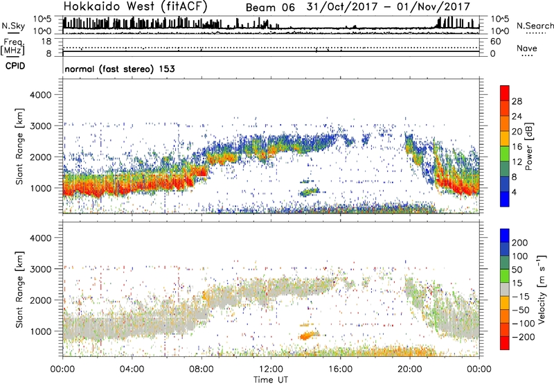
Task: Click the 'Power [dB]' color bar label
Action: (x=529, y=146)
